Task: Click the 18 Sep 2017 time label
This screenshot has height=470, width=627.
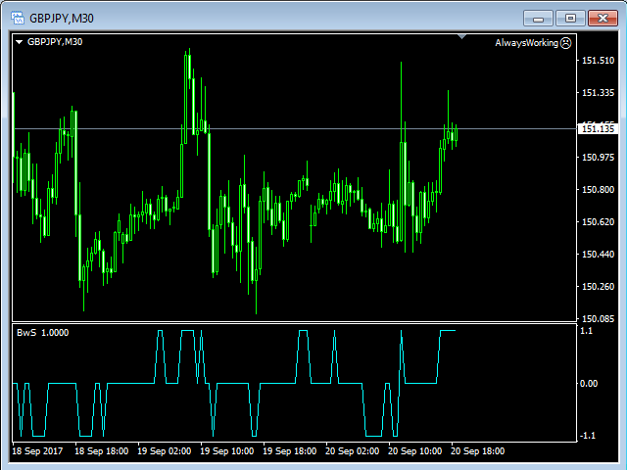Action: [x=37, y=451]
